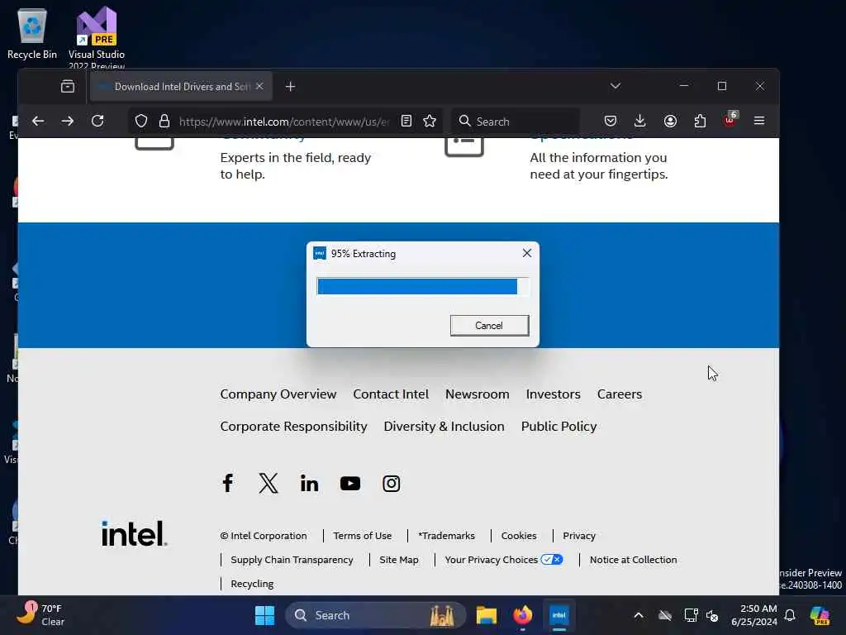Viewport: 846px width, 635px height.
Task: Open the Terms of Use link
Action: (362, 536)
